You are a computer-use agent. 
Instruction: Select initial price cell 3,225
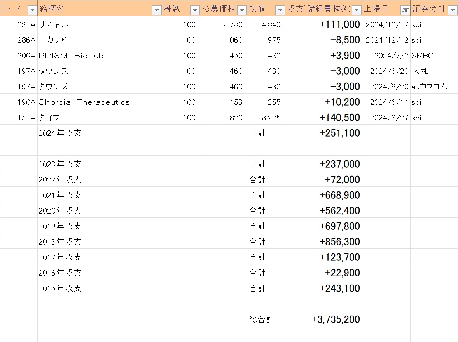pos(266,117)
